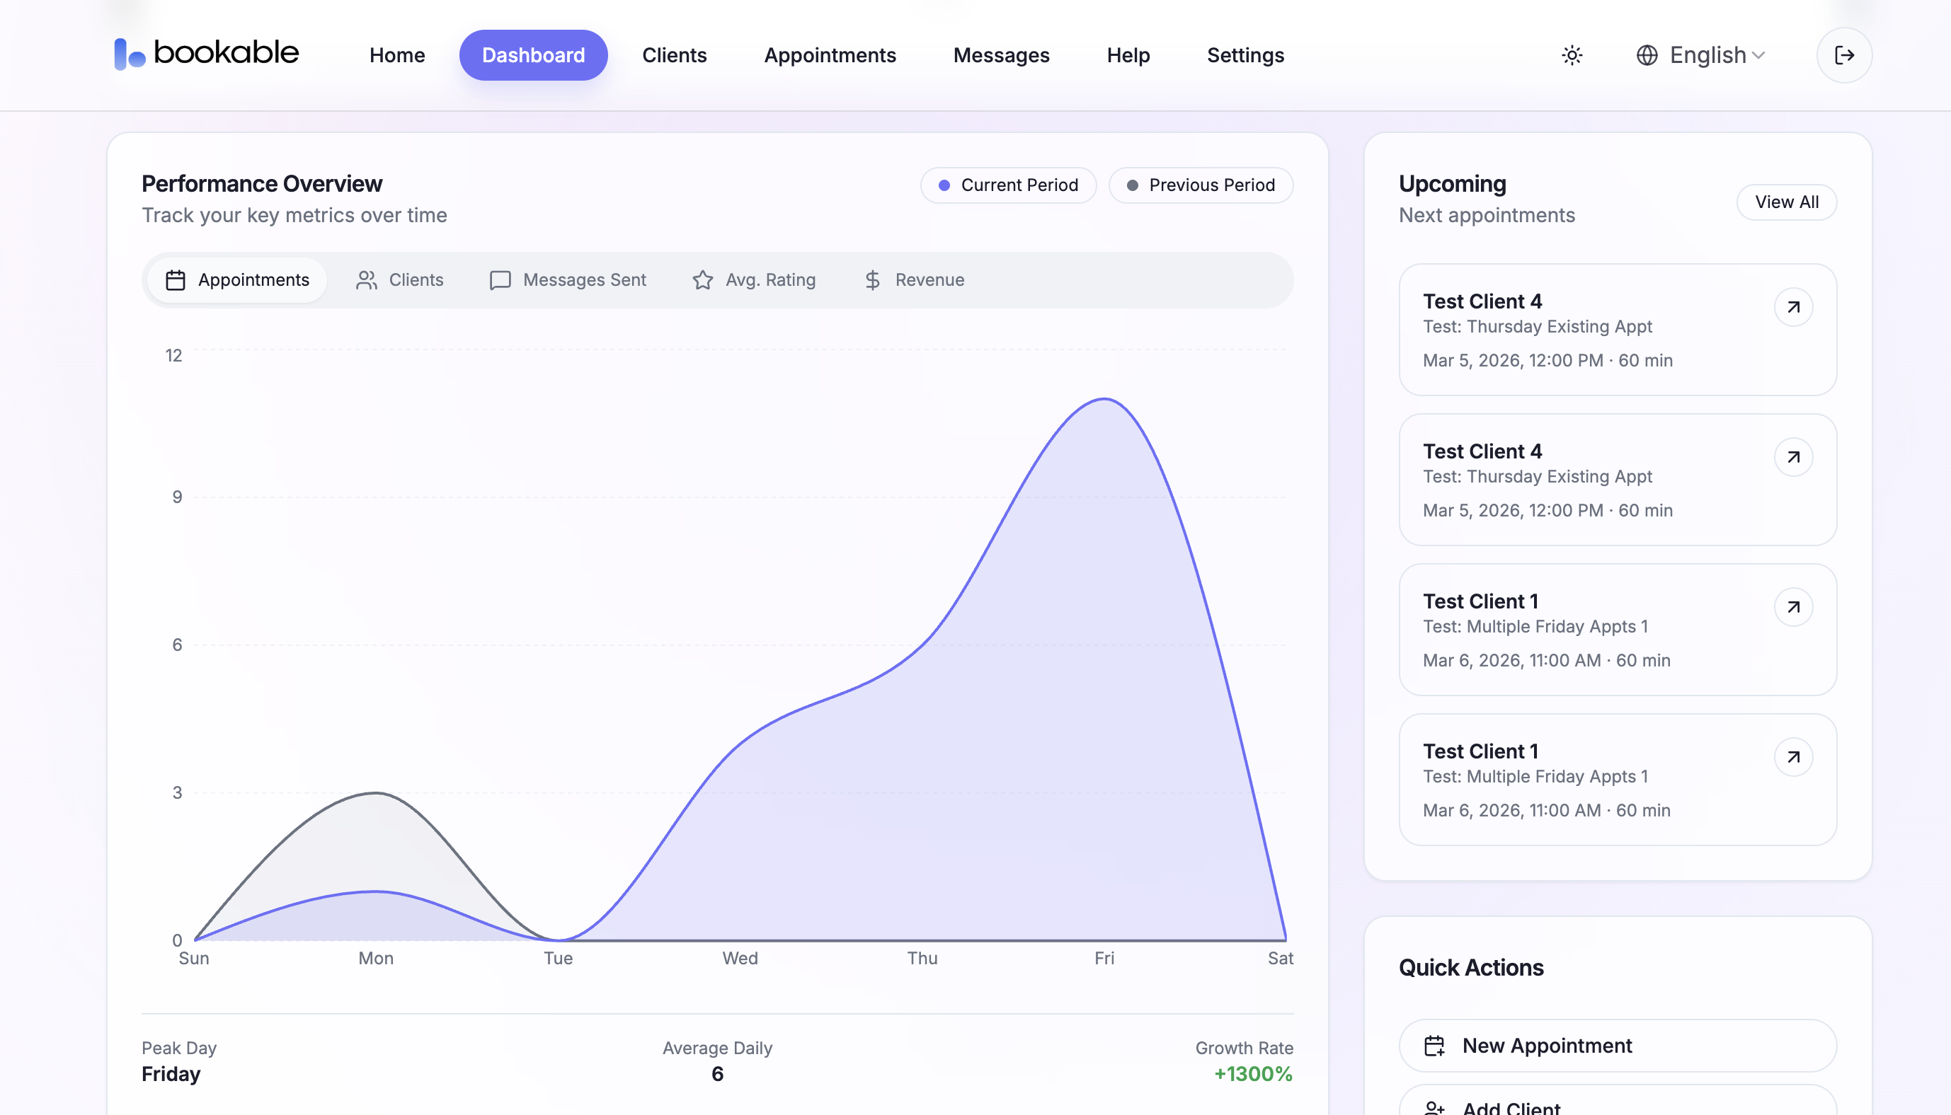Click the globe language icon
Screen dimensions: 1951x1115
pyautogui.click(x=1647, y=55)
